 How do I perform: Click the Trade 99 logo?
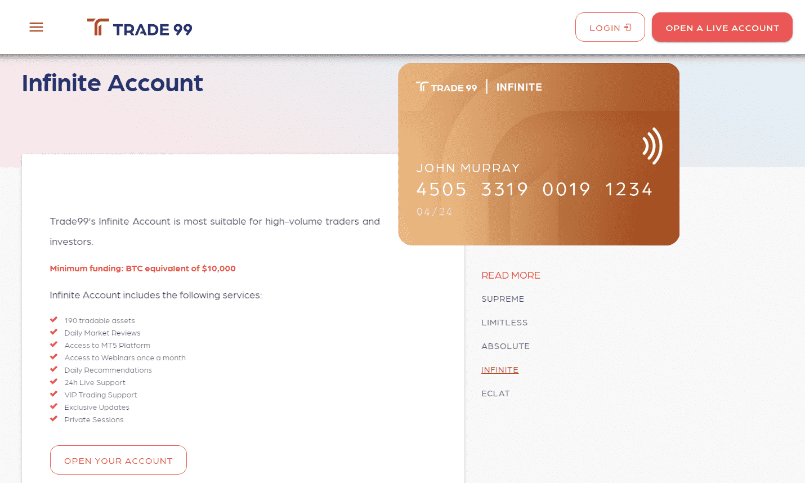tap(140, 28)
